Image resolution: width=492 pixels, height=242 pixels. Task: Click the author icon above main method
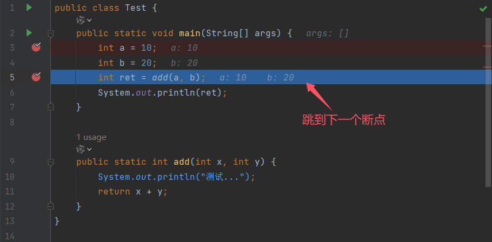pos(81,21)
